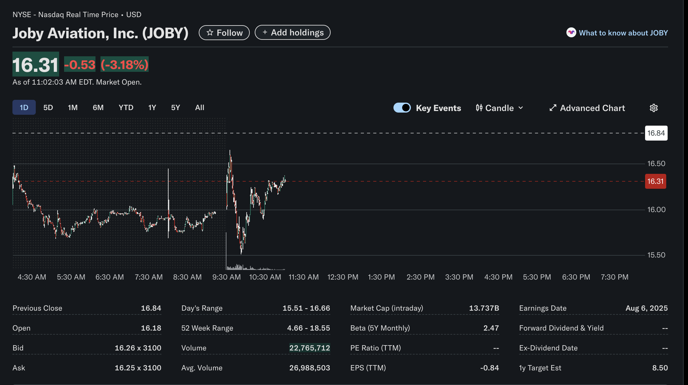This screenshot has width=688, height=385.
Task: Select the 1Y time range
Action: (x=152, y=108)
